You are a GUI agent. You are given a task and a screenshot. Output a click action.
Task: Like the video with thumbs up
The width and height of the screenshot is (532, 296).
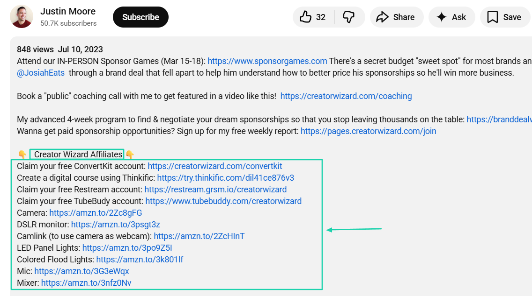(x=306, y=17)
